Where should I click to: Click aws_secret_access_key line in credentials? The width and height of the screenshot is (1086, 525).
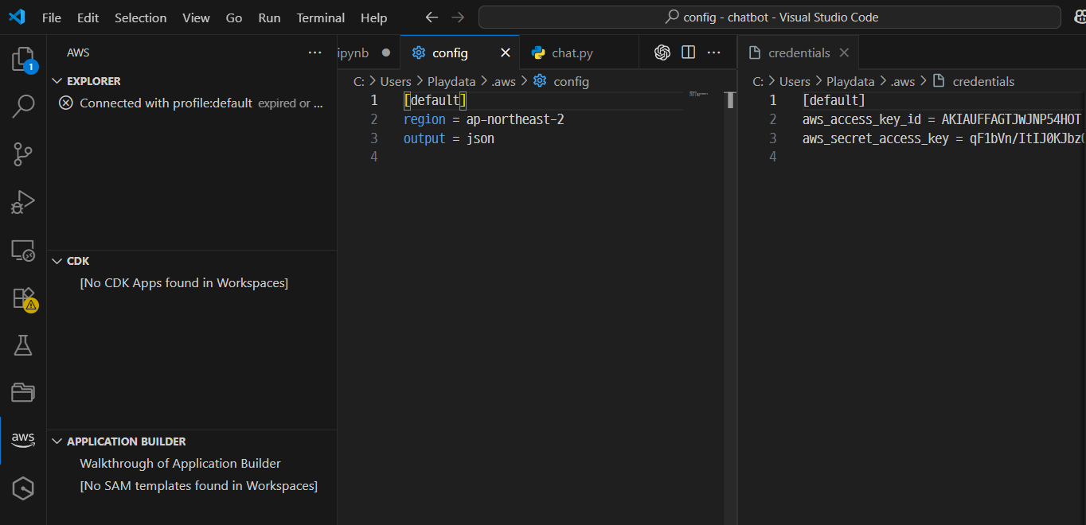click(x=942, y=138)
